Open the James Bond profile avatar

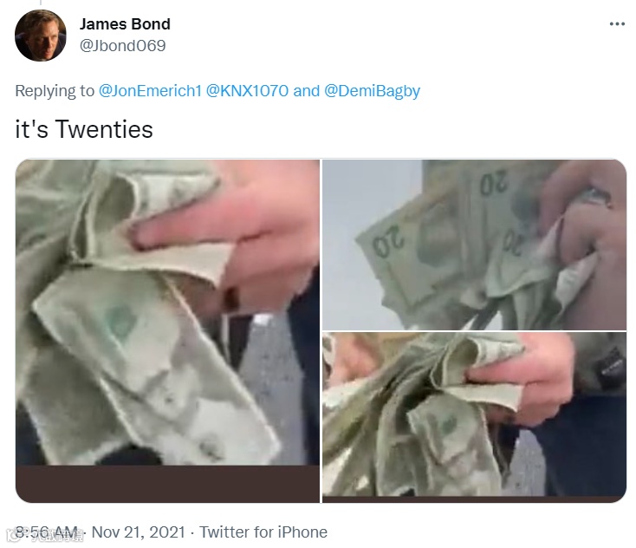point(41,36)
